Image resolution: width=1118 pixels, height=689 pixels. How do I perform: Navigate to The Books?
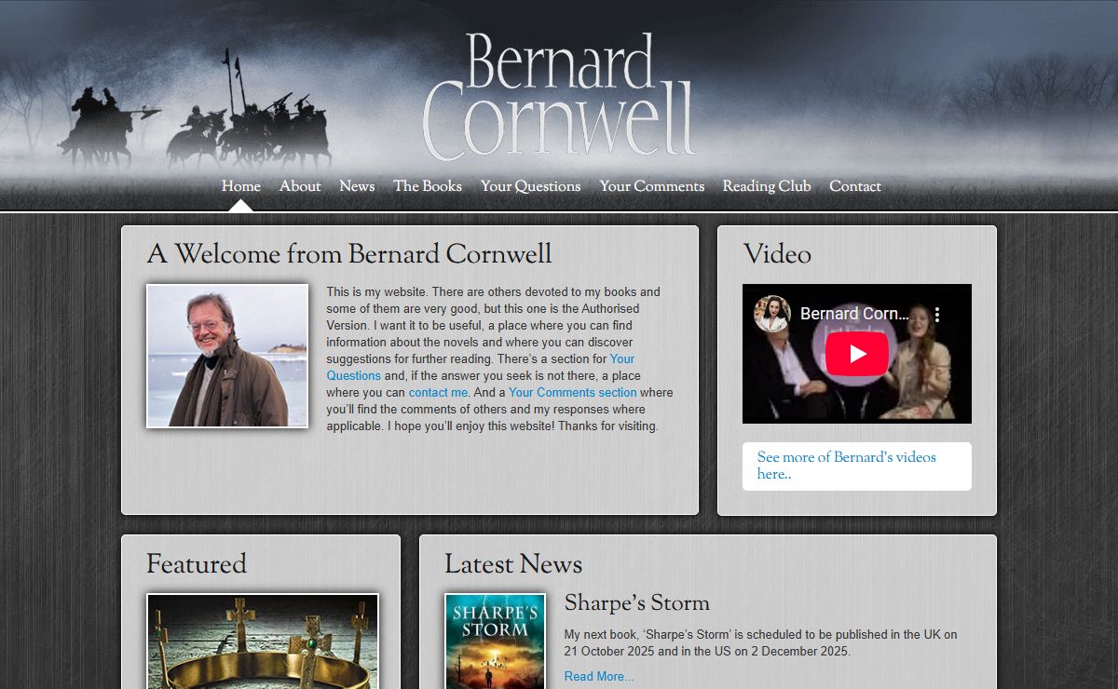[428, 186]
